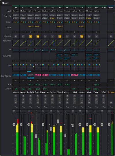The image size is (115, 156).
Task: Open the Pan control for track A6
Action: tap(52, 67)
